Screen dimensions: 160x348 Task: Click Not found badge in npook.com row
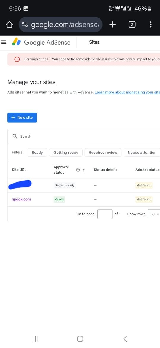pos(144,199)
